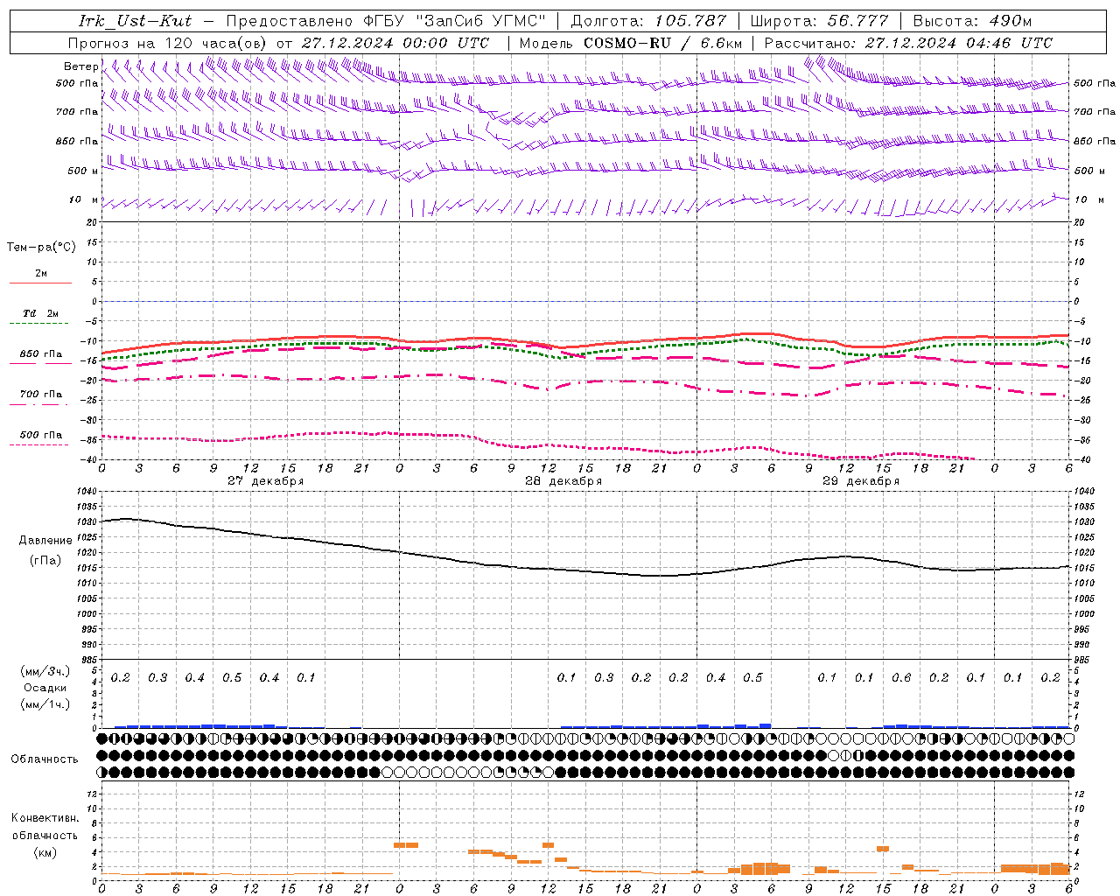Screen dimensions: 1120x896
Task: Select the latitude value Широта: 56.777
Action: tap(819, 21)
